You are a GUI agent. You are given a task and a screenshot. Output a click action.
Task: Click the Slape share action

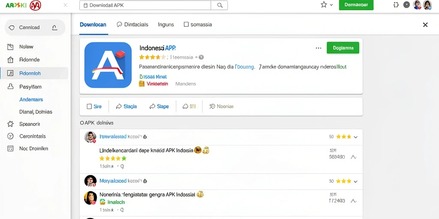tap(159, 107)
